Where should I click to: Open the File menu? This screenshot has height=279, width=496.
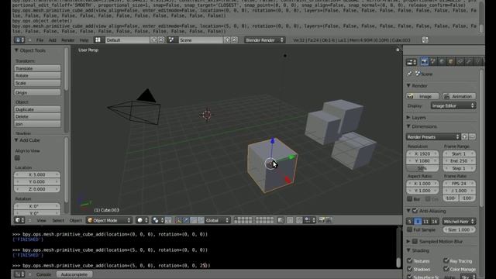click(x=40, y=40)
